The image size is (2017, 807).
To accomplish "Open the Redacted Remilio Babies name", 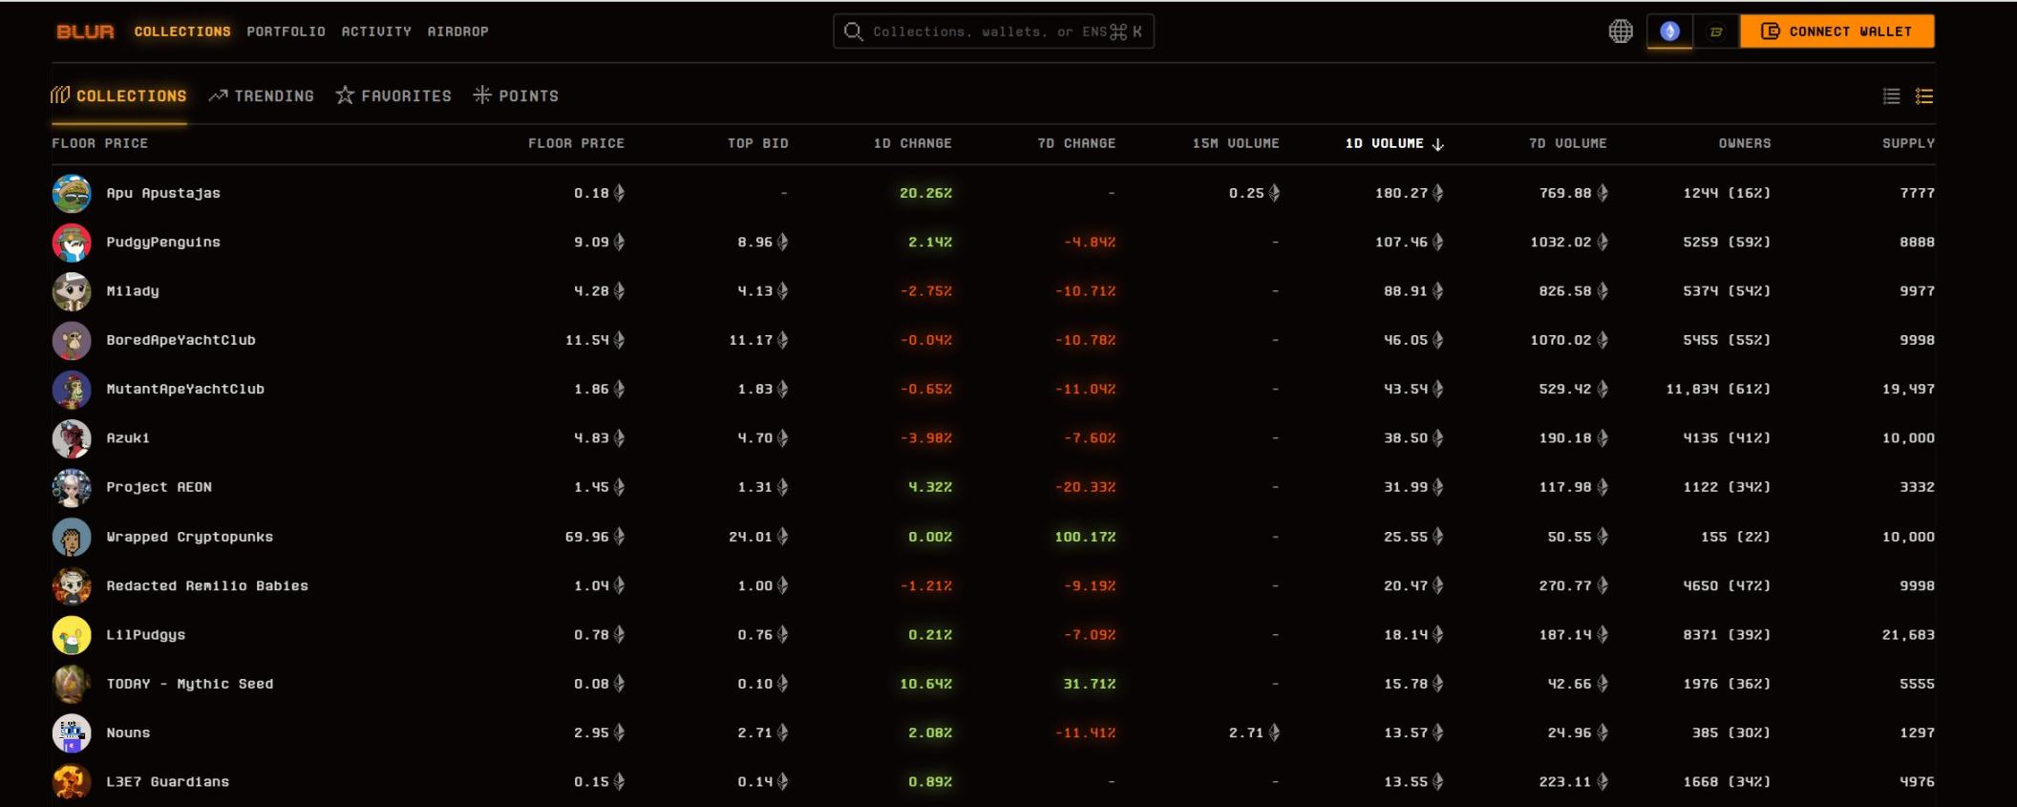I will 207,585.
